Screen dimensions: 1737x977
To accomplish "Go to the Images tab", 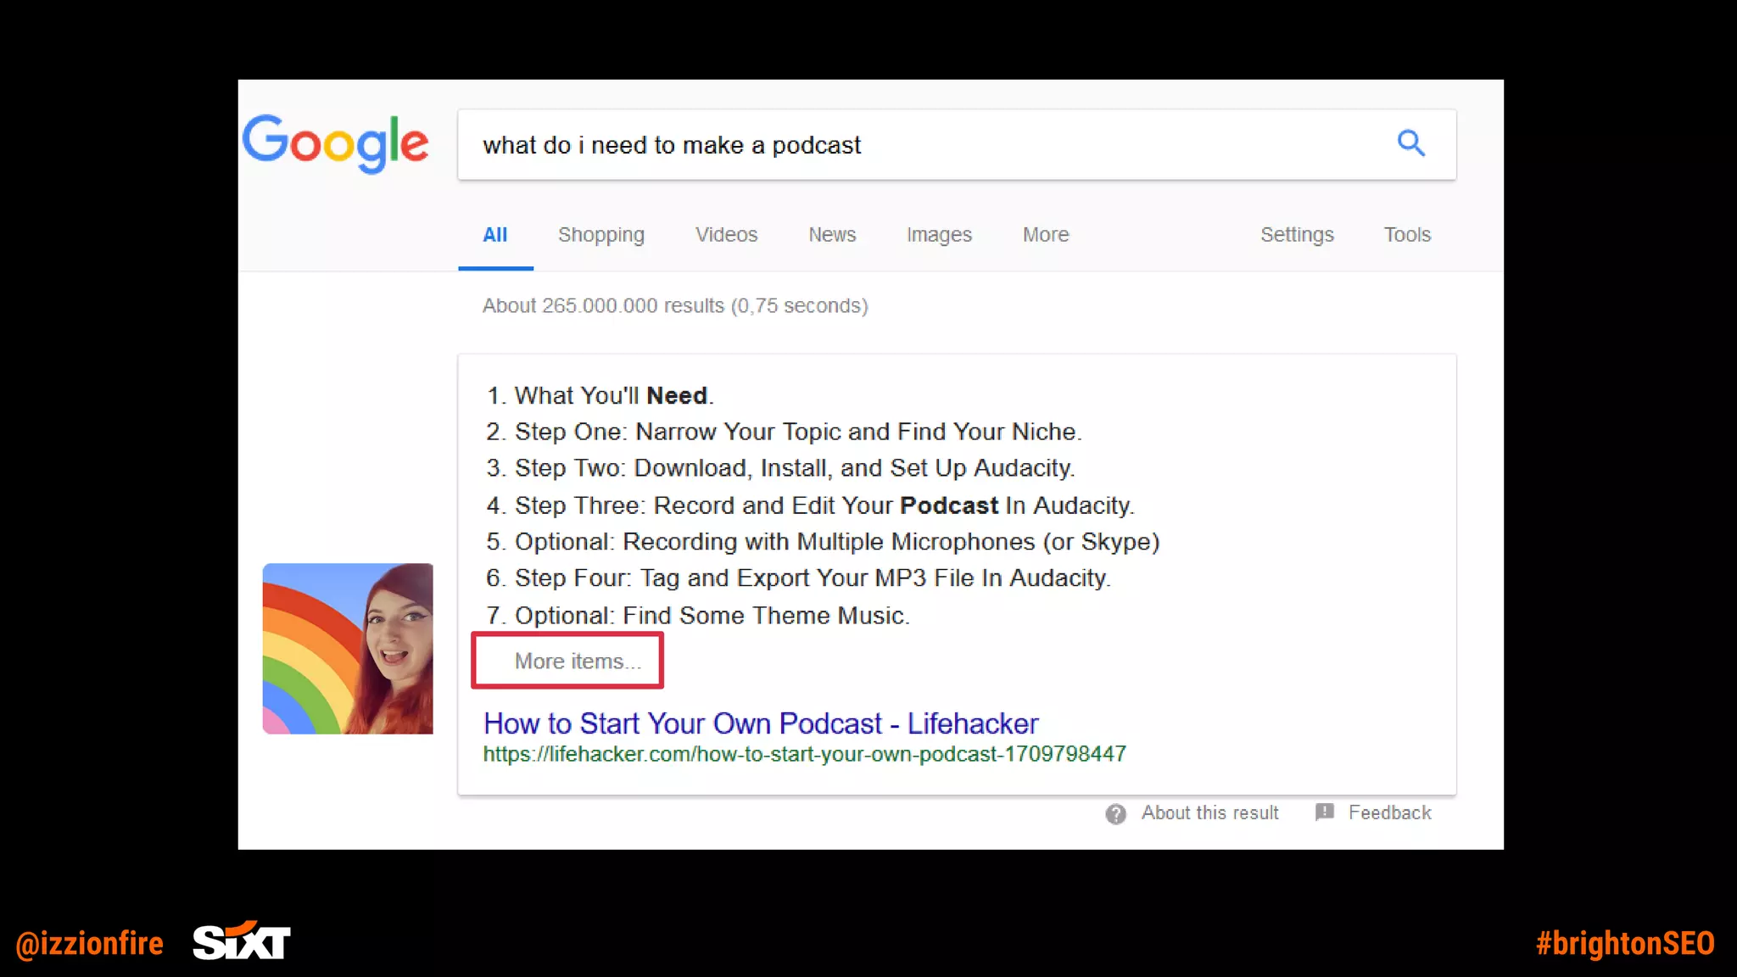I will tap(938, 235).
